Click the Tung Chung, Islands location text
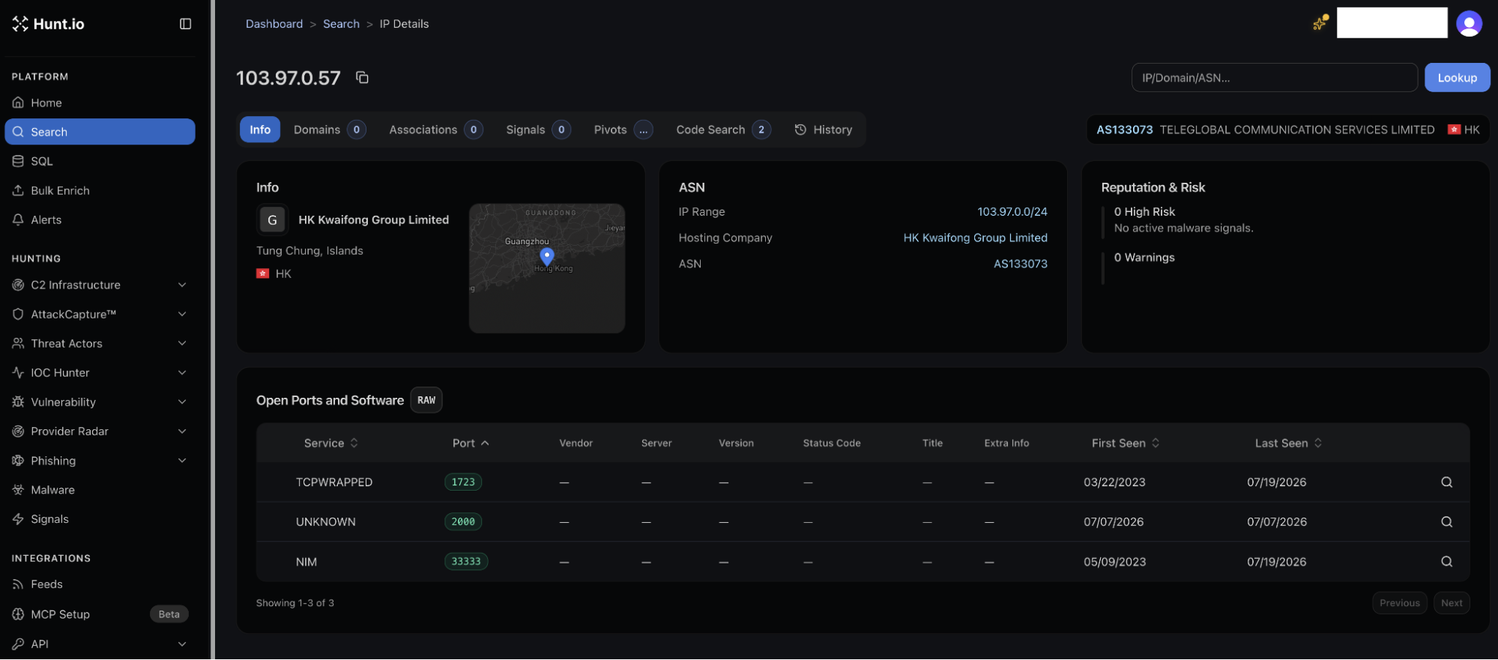Screen dimensions: 1498x660 tap(309, 251)
